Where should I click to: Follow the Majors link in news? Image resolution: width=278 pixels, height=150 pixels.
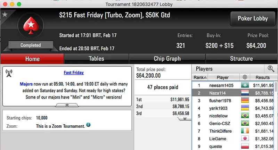point(26,84)
